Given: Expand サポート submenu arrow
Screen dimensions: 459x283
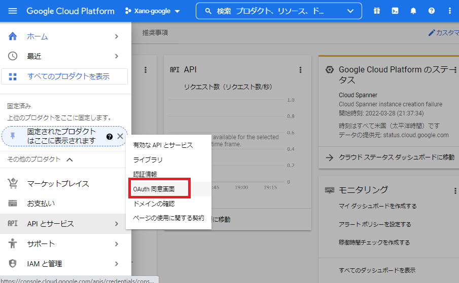Looking at the screenshot, I should (117, 244).
